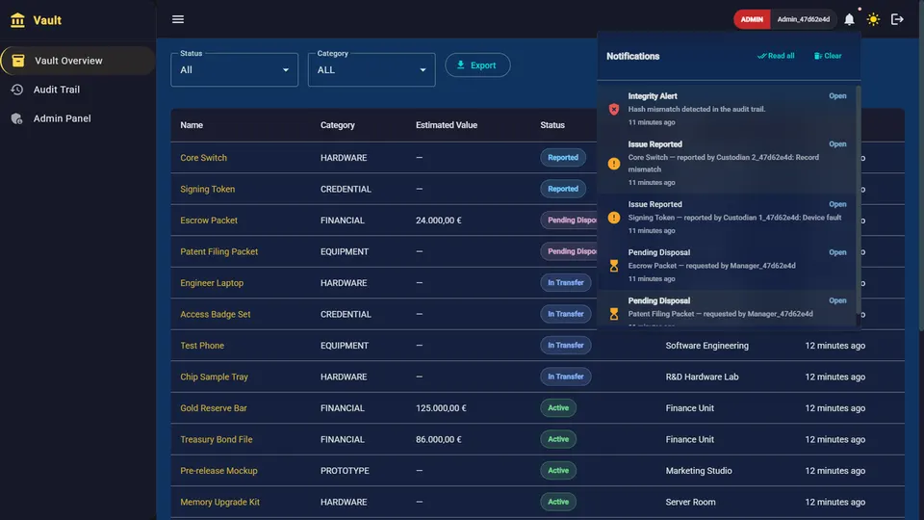924x520 pixels.
Task: Click the In Transfer badge for Test Phone
Action: (x=566, y=345)
